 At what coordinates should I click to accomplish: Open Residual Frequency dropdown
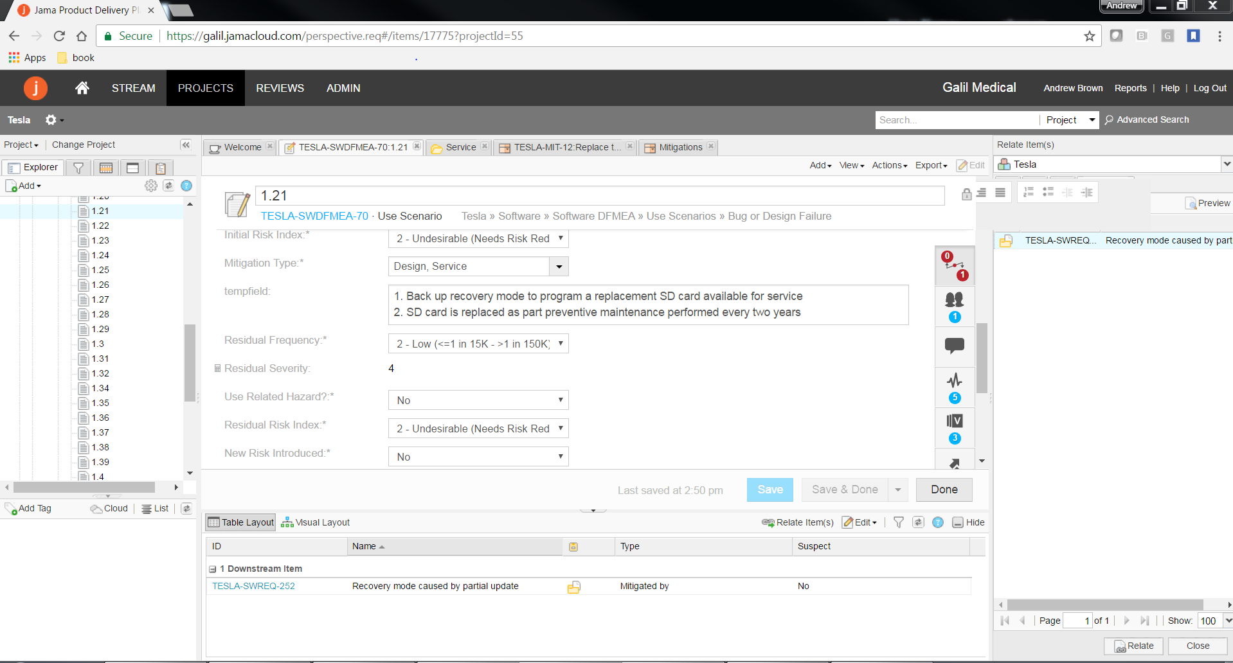click(478, 344)
